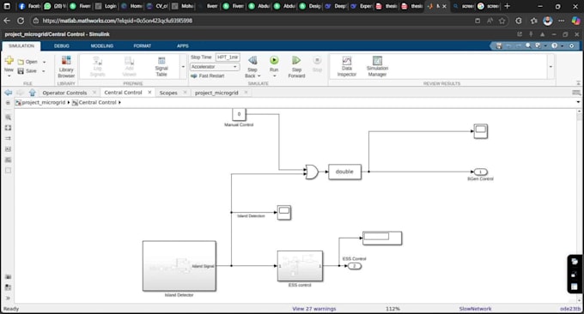Open the address bar dropdown arrow at right
584x314 pixels.
click(x=578, y=102)
